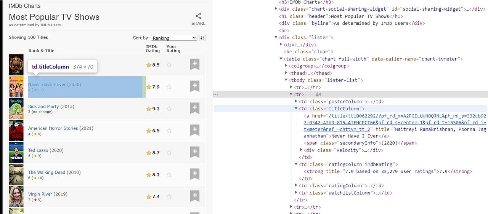
Task: Collapse the div class lister node
Action: tap(276, 37)
